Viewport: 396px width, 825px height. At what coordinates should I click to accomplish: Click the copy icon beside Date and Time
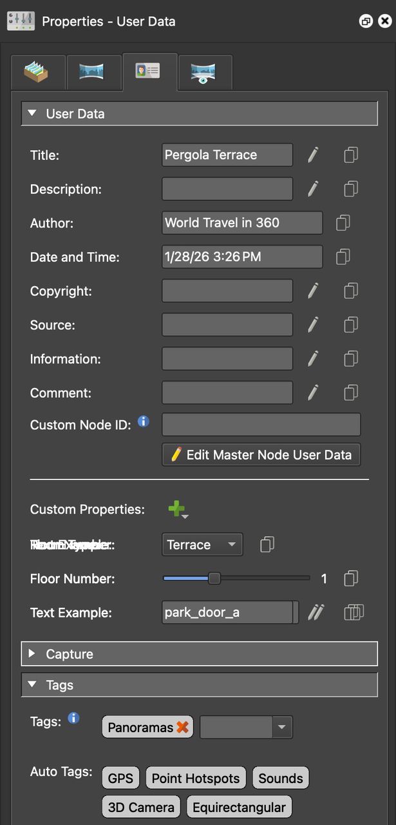pyautogui.click(x=343, y=257)
